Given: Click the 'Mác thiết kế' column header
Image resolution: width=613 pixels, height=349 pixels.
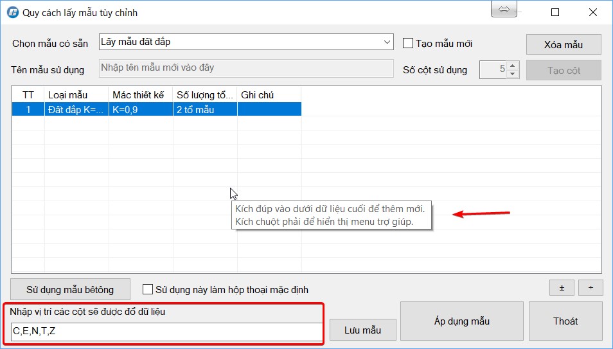Looking at the screenshot, I should [140, 95].
